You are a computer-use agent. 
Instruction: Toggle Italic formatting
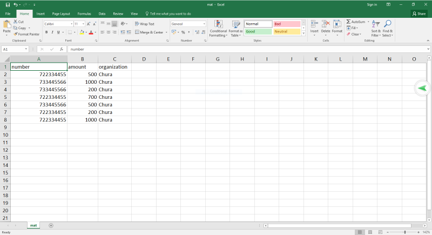point(52,32)
